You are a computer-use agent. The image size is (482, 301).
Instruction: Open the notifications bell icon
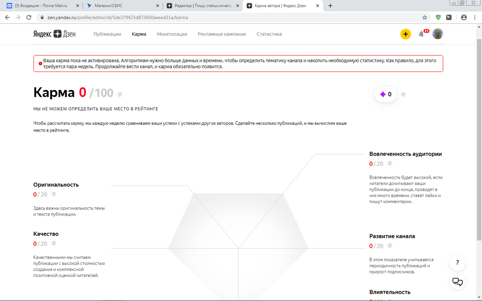point(421,34)
